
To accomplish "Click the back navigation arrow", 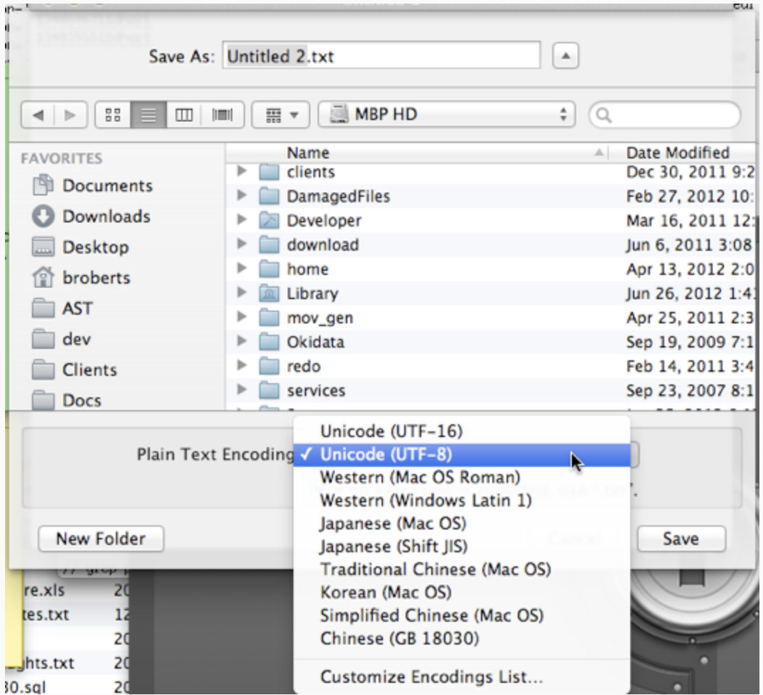I will click(x=38, y=115).
